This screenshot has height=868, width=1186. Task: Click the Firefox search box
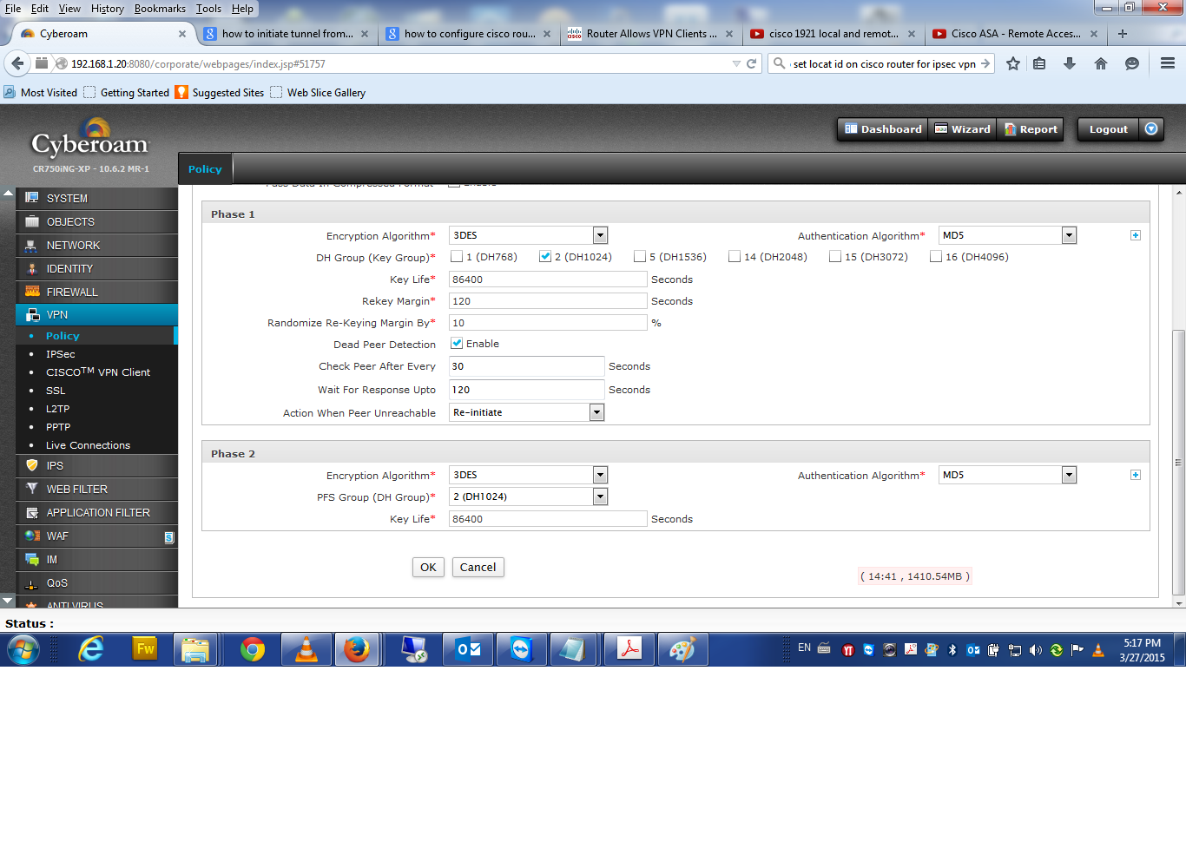[883, 63]
